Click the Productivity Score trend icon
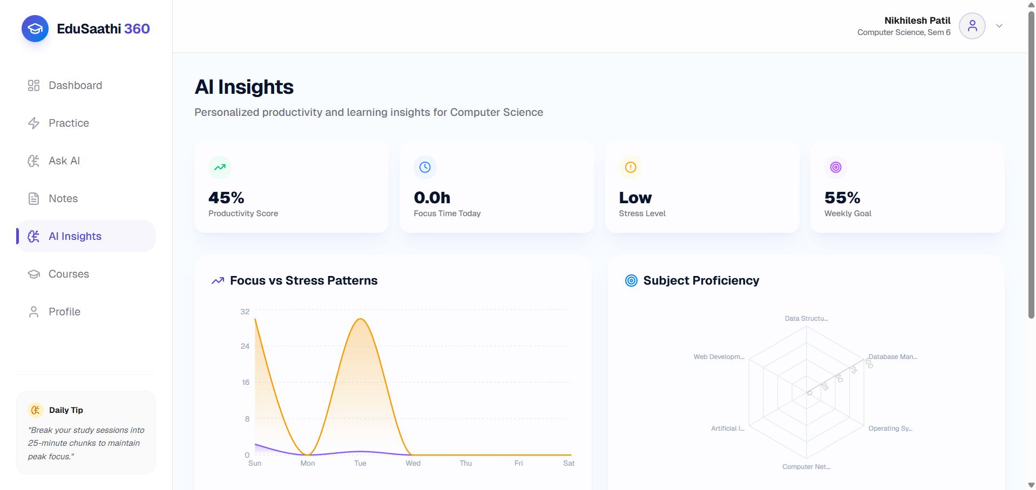This screenshot has width=1036, height=490. pyautogui.click(x=220, y=167)
